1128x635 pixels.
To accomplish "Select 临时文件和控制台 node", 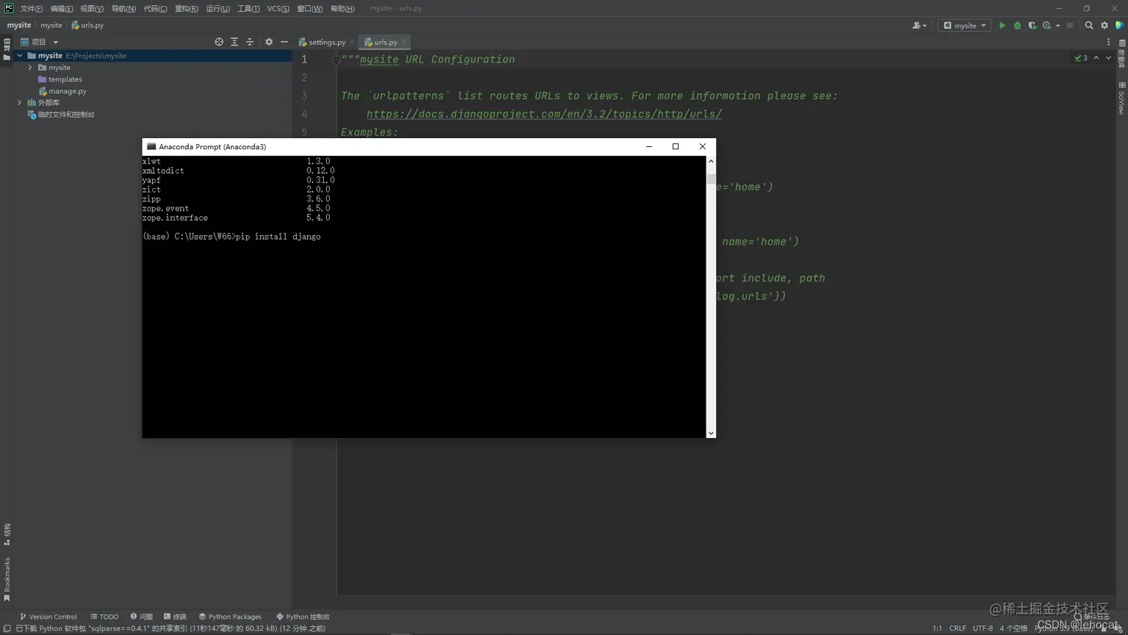I will (x=60, y=114).
